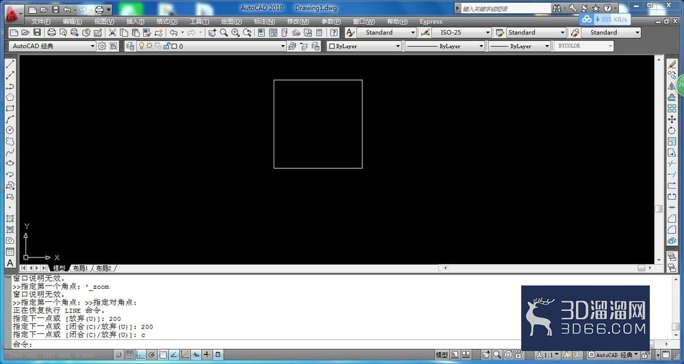
Task: Select the Arc draw tool
Action: (x=10, y=120)
